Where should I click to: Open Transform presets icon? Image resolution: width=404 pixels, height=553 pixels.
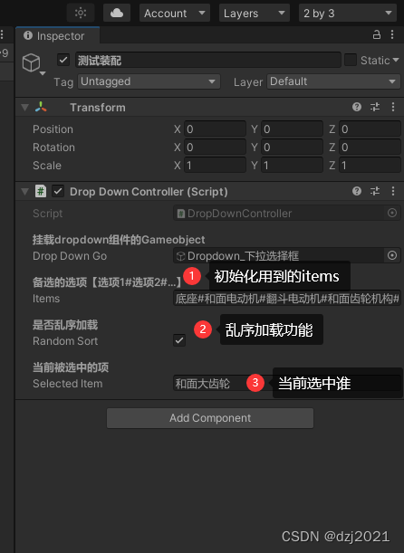coord(375,107)
